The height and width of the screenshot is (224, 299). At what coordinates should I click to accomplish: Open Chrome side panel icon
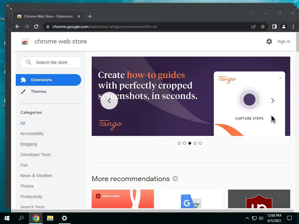274,27
